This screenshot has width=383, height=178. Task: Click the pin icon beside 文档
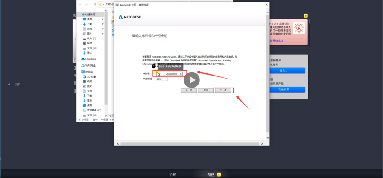click(102, 29)
